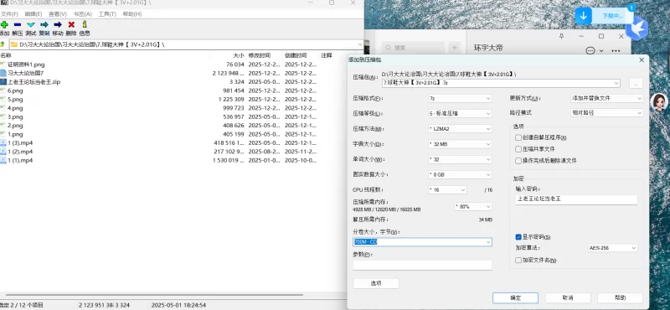Click the Extract (解压) toolbar icon

click(18, 25)
